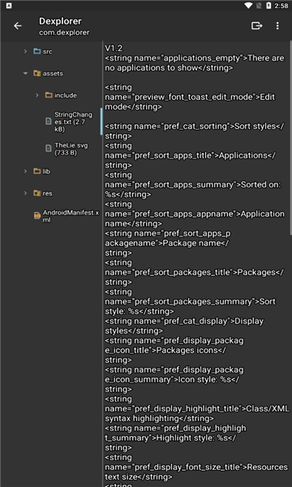
Task: Click the applications_empty string line
Action: (195, 62)
